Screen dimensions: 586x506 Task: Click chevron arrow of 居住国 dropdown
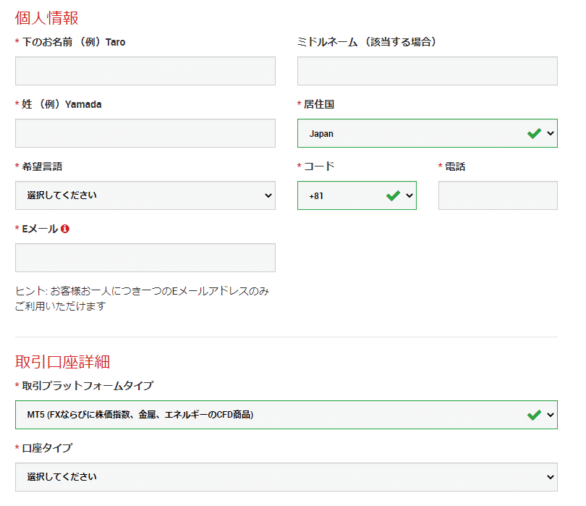pos(551,133)
